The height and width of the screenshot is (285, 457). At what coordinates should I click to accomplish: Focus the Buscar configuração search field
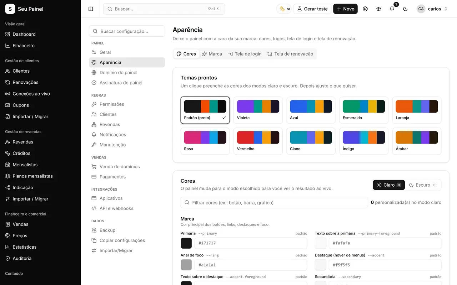pos(127,31)
